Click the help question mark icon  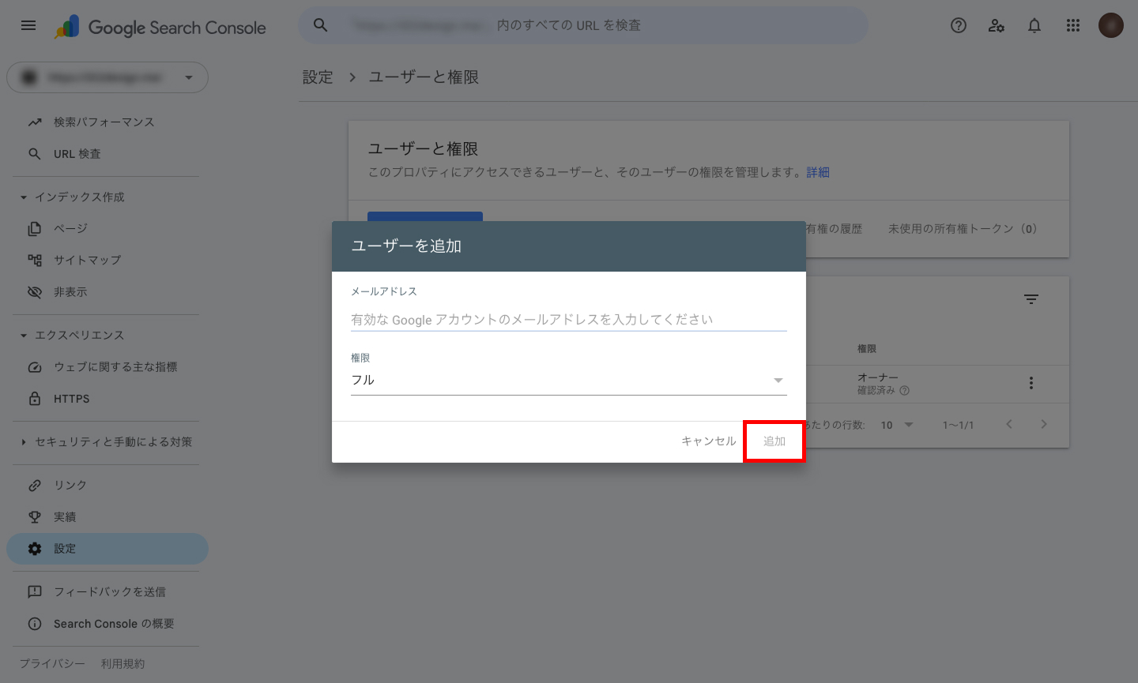click(959, 25)
